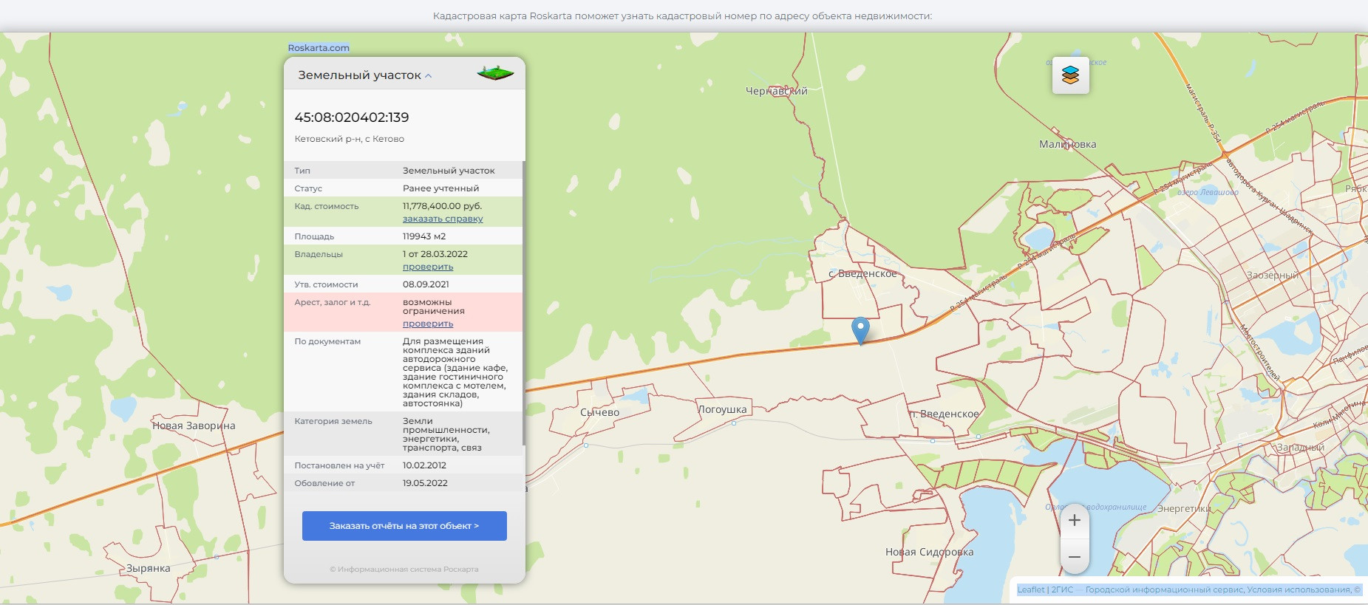Zoom out with the minus button
This screenshot has width=1368, height=605.
coord(1075,557)
